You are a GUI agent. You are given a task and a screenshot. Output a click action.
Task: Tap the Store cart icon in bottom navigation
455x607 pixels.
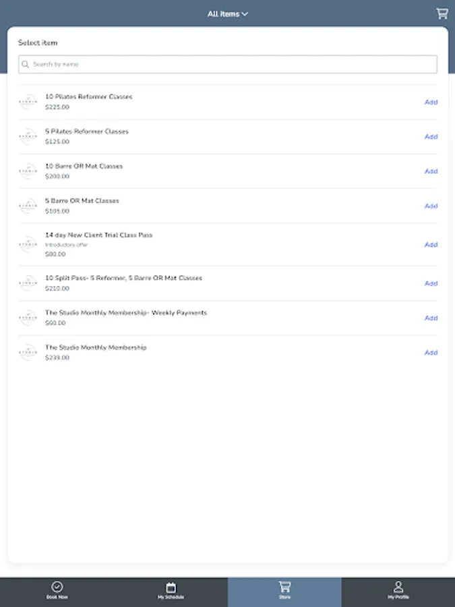coord(284,587)
